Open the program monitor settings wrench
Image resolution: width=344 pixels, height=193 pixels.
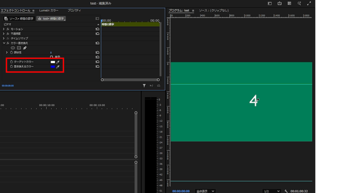[x=286, y=191]
